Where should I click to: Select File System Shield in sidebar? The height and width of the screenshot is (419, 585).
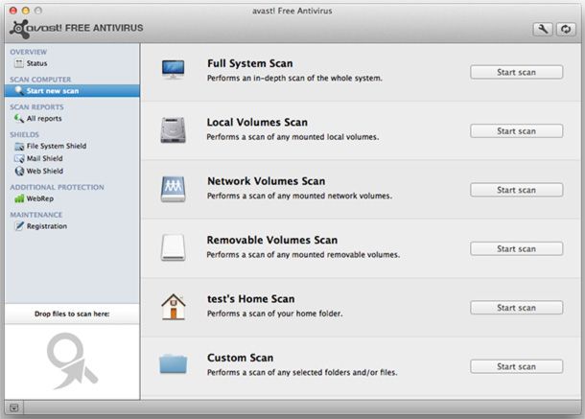tap(55, 146)
